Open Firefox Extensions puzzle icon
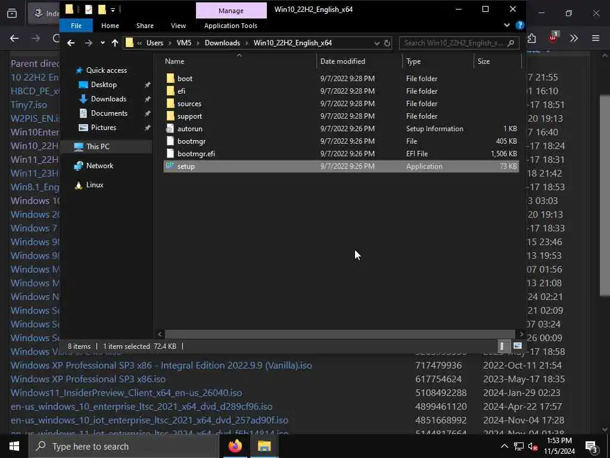This screenshot has width=610, height=458. (532, 38)
